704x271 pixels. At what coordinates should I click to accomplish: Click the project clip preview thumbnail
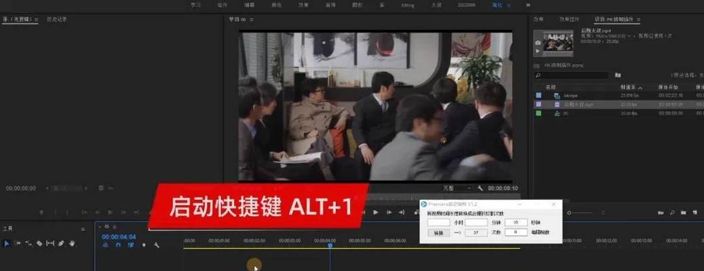pyautogui.click(x=558, y=43)
